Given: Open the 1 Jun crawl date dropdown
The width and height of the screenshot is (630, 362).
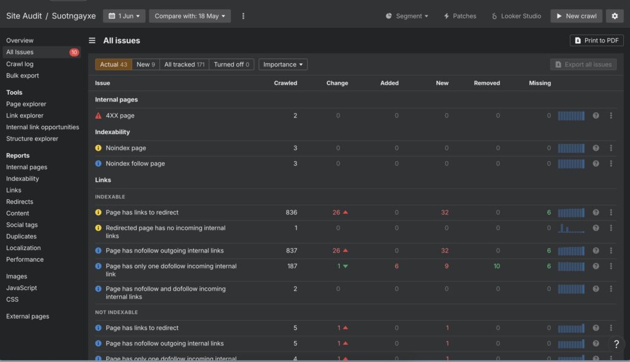Looking at the screenshot, I should coord(124,16).
